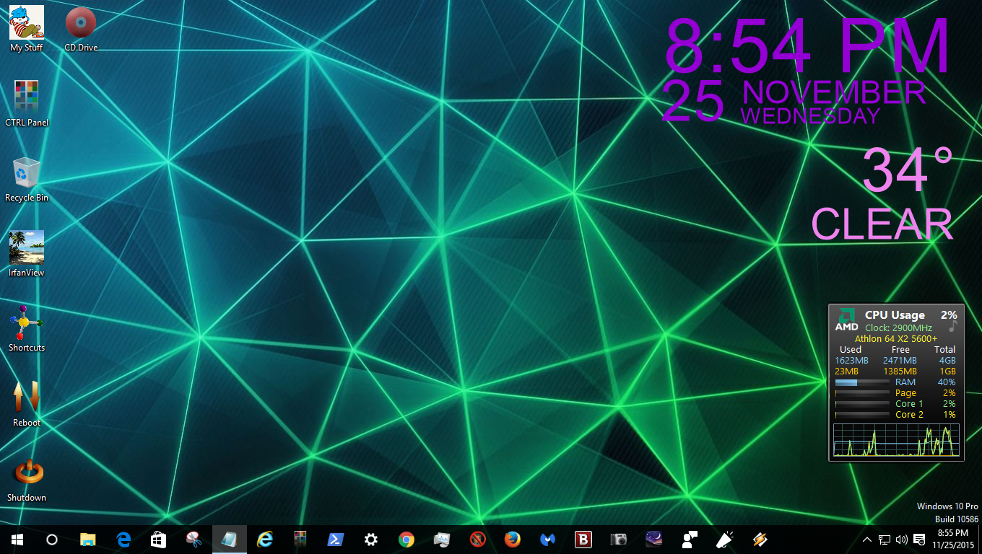Click the 'WEDNESDAY' day text in widget
Screen dimensions: 982x554
click(x=811, y=116)
